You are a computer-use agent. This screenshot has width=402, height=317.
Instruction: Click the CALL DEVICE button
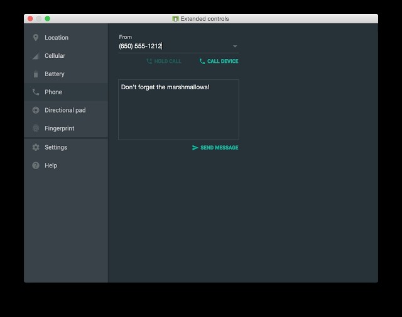tap(219, 61)
